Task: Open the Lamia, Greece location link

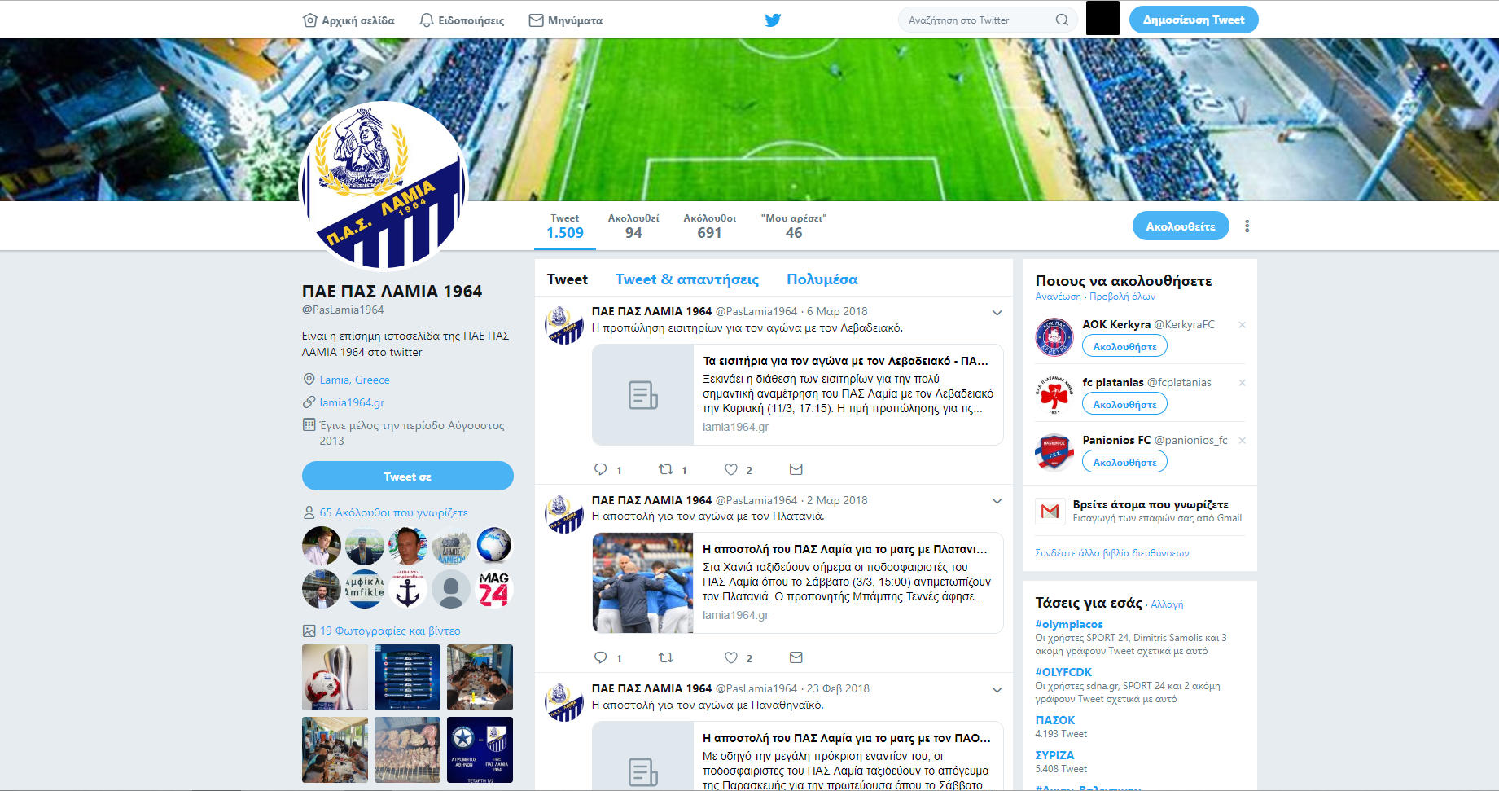Action: 354,380
